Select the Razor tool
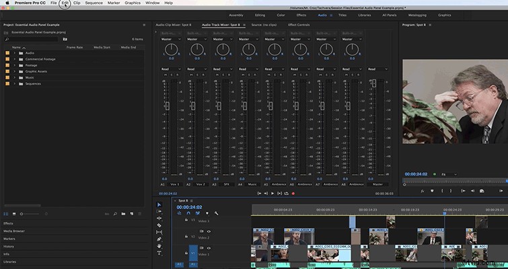 click(x=159, y=225)
